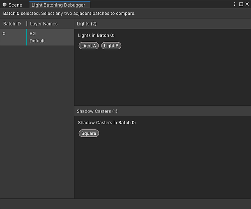Open the window's three-dot options menu
This screenshot has height=209, width=251.
coord(235,4)
